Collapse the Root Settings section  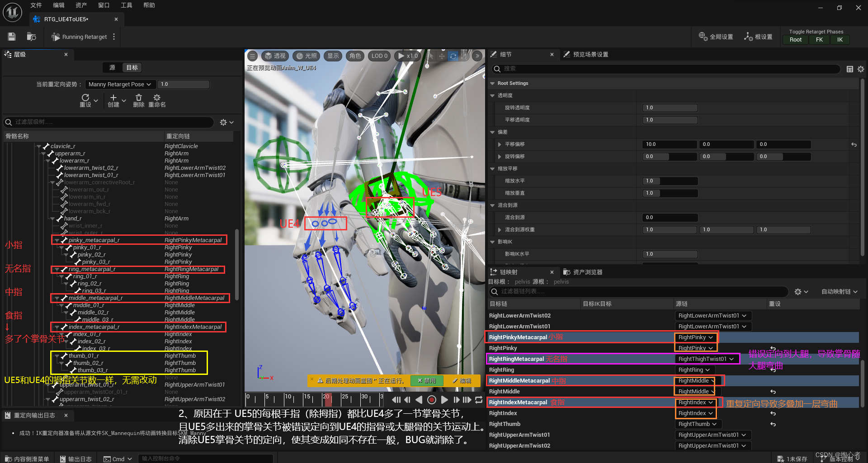(492, 83)
